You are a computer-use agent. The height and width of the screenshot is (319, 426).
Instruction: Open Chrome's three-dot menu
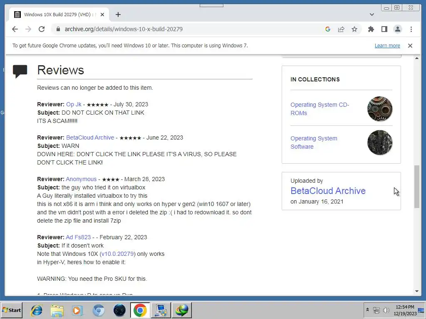click(x=411, y=29)
